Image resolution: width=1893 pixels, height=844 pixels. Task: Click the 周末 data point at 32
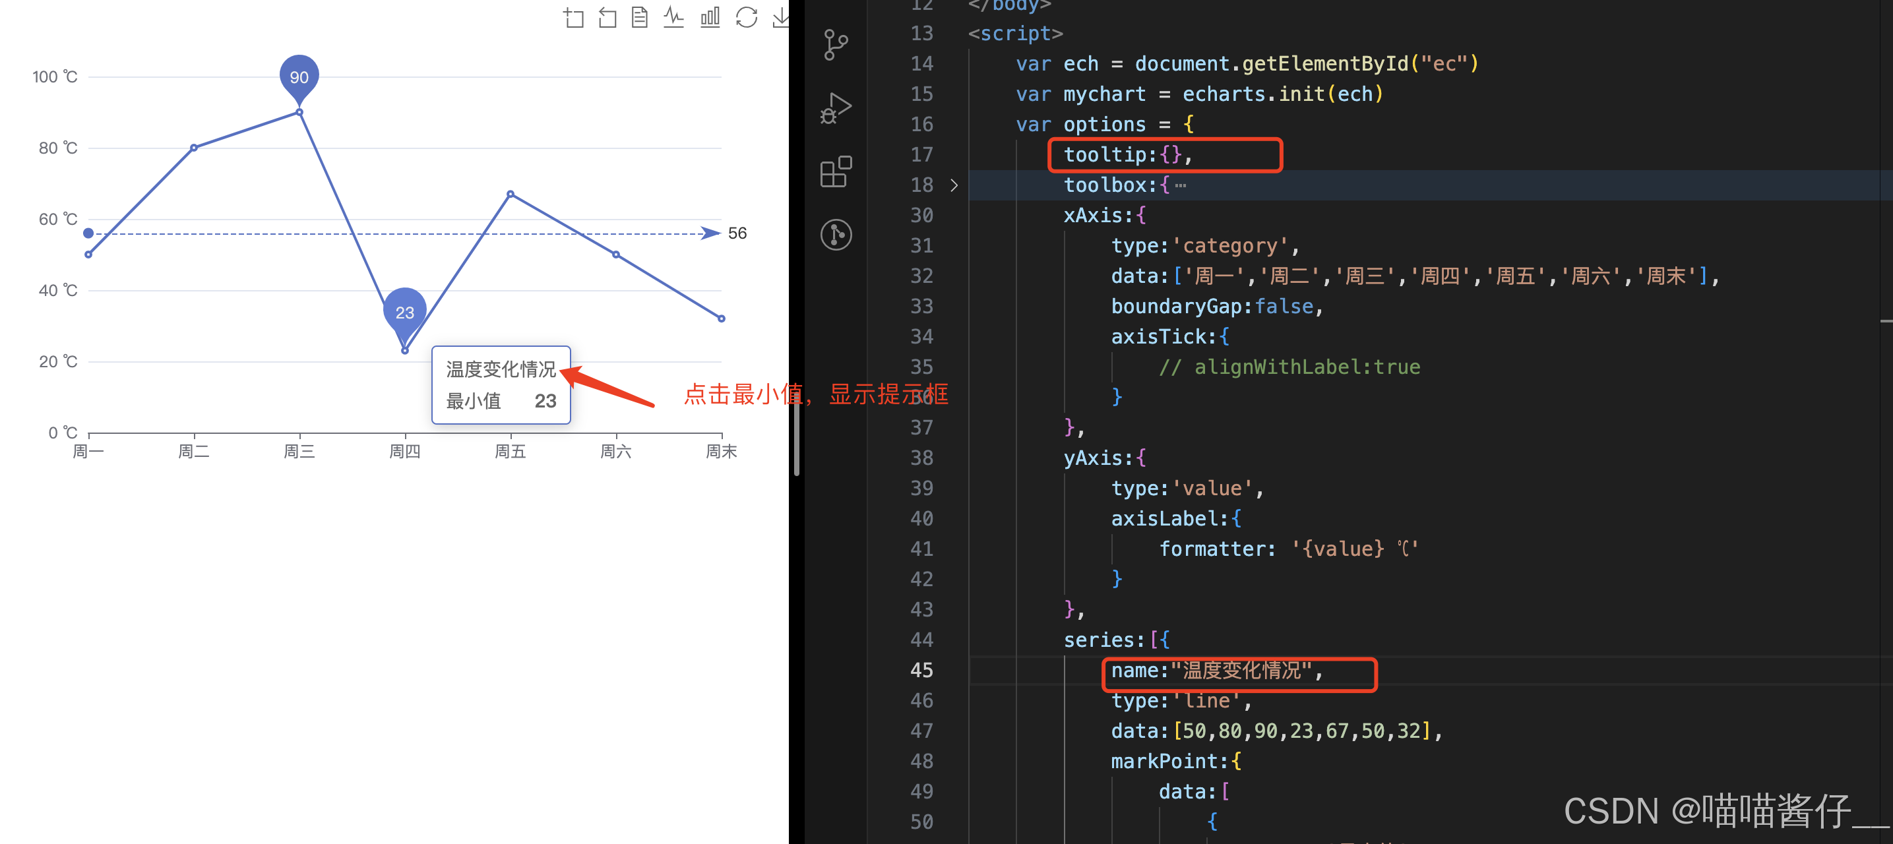722,318
